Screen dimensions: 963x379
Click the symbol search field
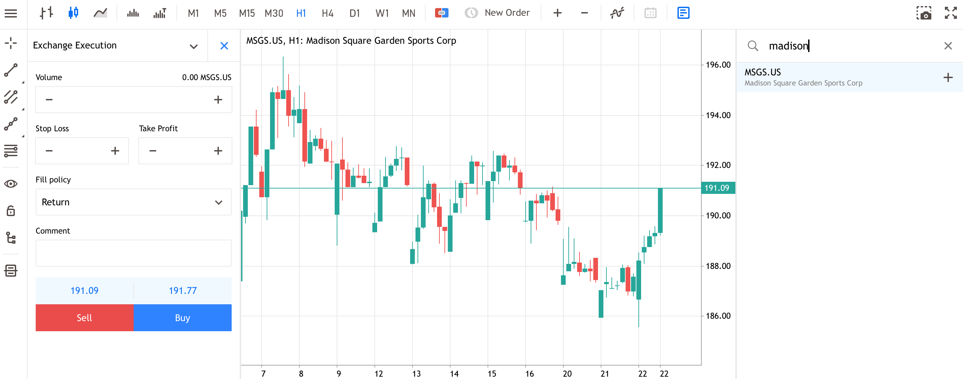coord(849,45)
